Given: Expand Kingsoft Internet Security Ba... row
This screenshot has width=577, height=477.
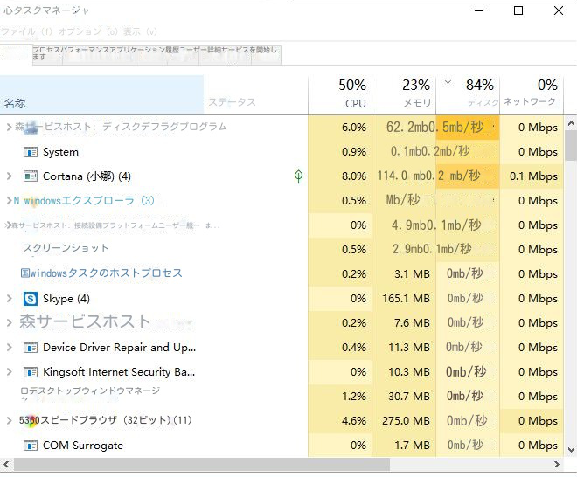Looking at the screenshot, I should point(10,372).
